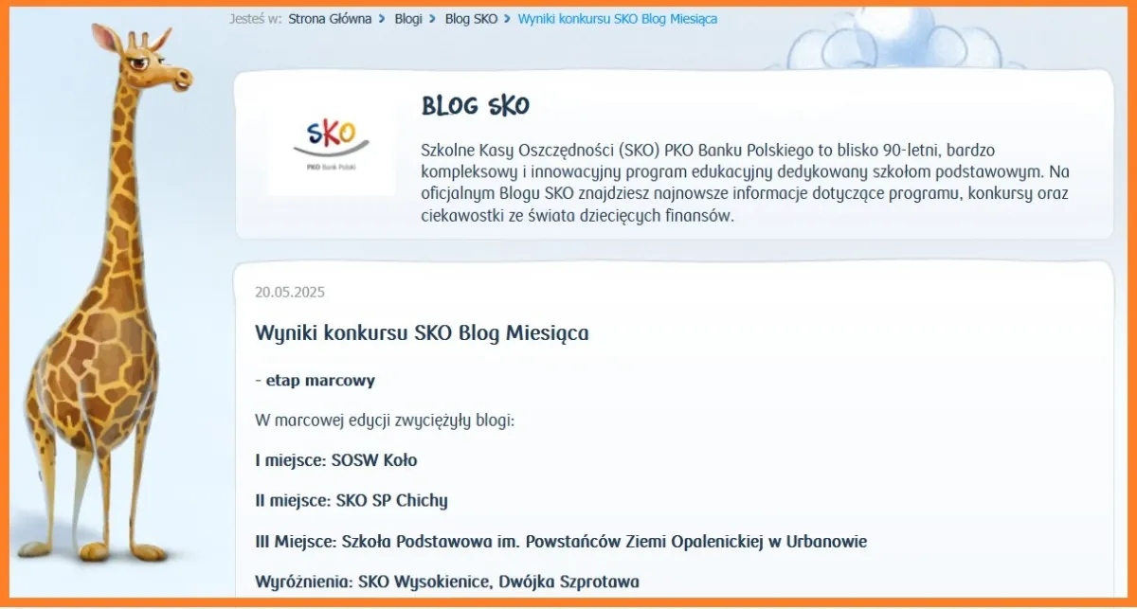Screen dimensions: 1137x609
Task: Select the 'I miejsce: SOSW Koło' line
Action: coord(335,460)
